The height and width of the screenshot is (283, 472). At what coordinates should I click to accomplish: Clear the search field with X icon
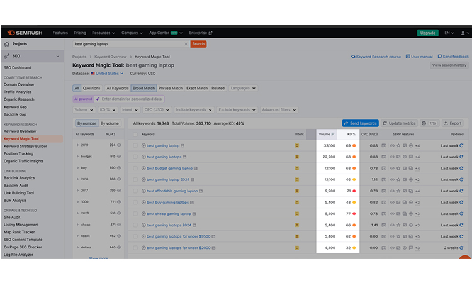[186, 44]
